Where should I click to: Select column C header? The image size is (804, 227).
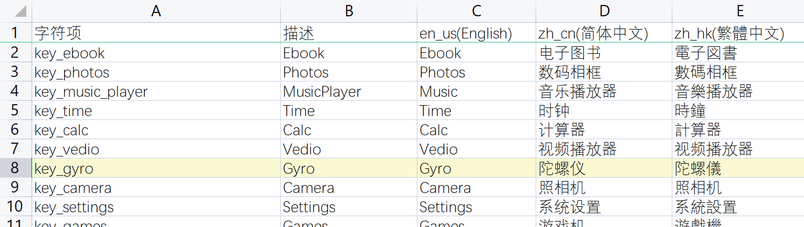[x=476, y=11]
